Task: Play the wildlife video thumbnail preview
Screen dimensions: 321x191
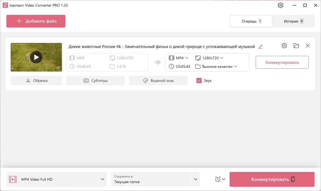Action: 36,57
